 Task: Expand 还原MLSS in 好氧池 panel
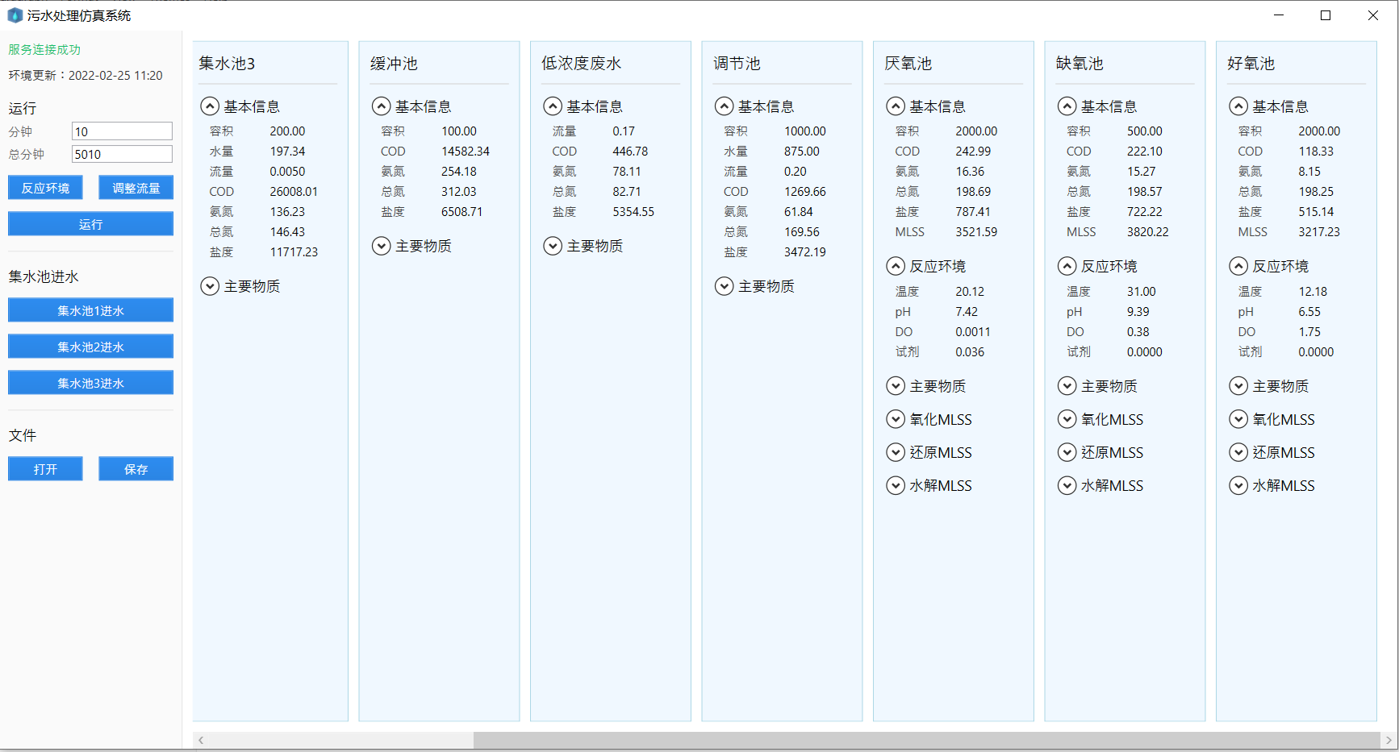click(x=1238, y=452)
